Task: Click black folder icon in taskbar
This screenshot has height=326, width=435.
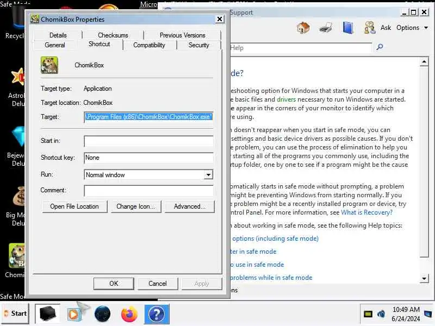Action: click(47, 314)
